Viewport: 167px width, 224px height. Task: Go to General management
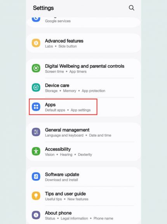tap(83, 132)
